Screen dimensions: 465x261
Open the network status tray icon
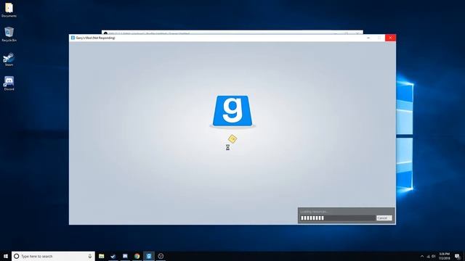click(x=428, y=256)
